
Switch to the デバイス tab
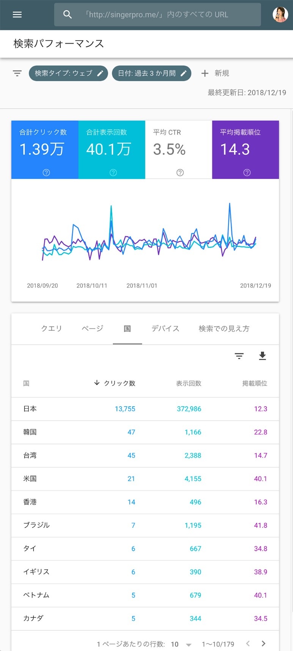165,329
